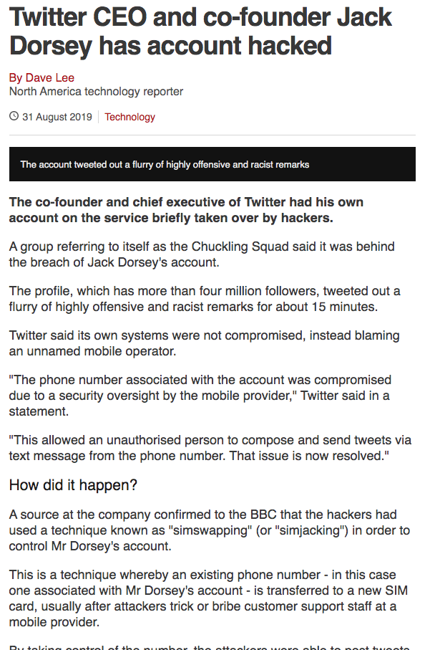Image resolution: width=430 pixels, height=650 pixels.
Task: Click the quote beginning "This allowed an unauthorised person"
Action: coord(207,448)
